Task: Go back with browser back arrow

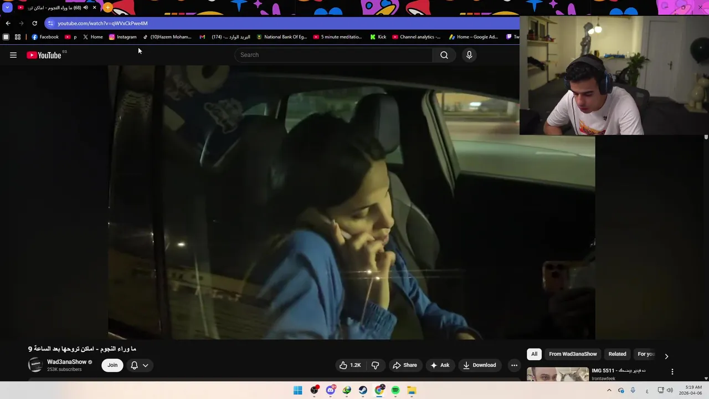Action: 8,23
